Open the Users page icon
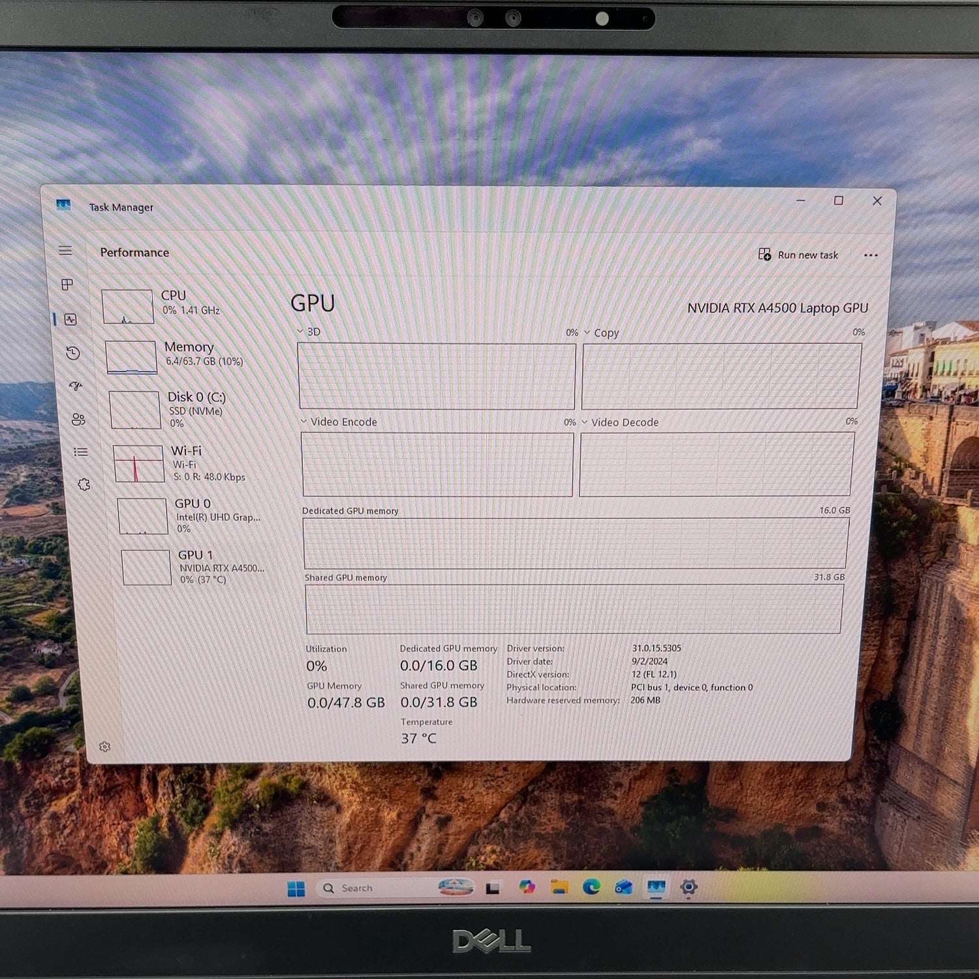Image resolution: width=979 pixels, height=979 pixels. (78, 419)
